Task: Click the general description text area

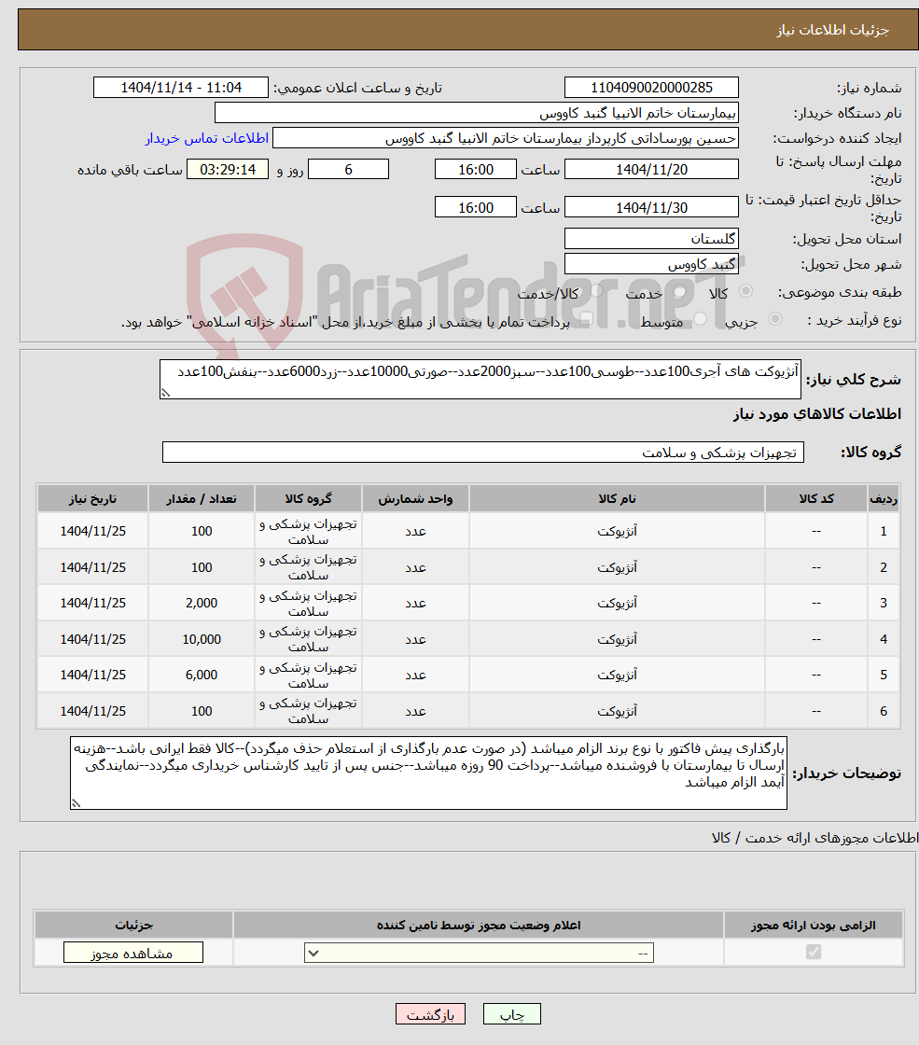Action: (480, 379)
